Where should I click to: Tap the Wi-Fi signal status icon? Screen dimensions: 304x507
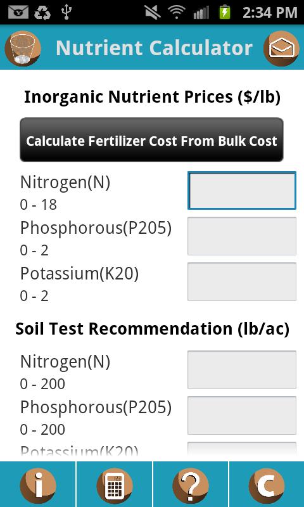pos(176,12)
